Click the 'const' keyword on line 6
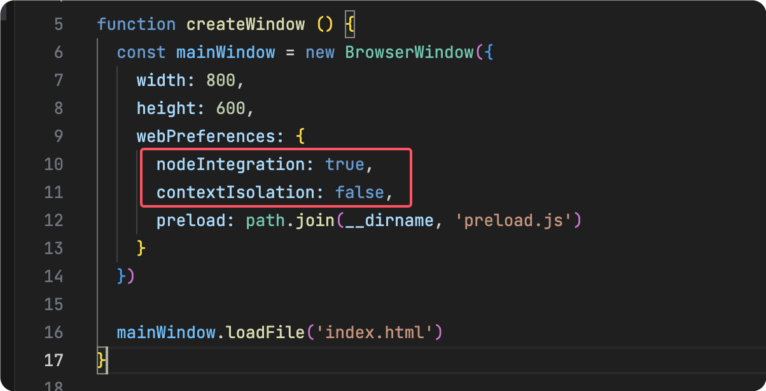Screen dimensions: 766x391 click(x=141, y=52)
